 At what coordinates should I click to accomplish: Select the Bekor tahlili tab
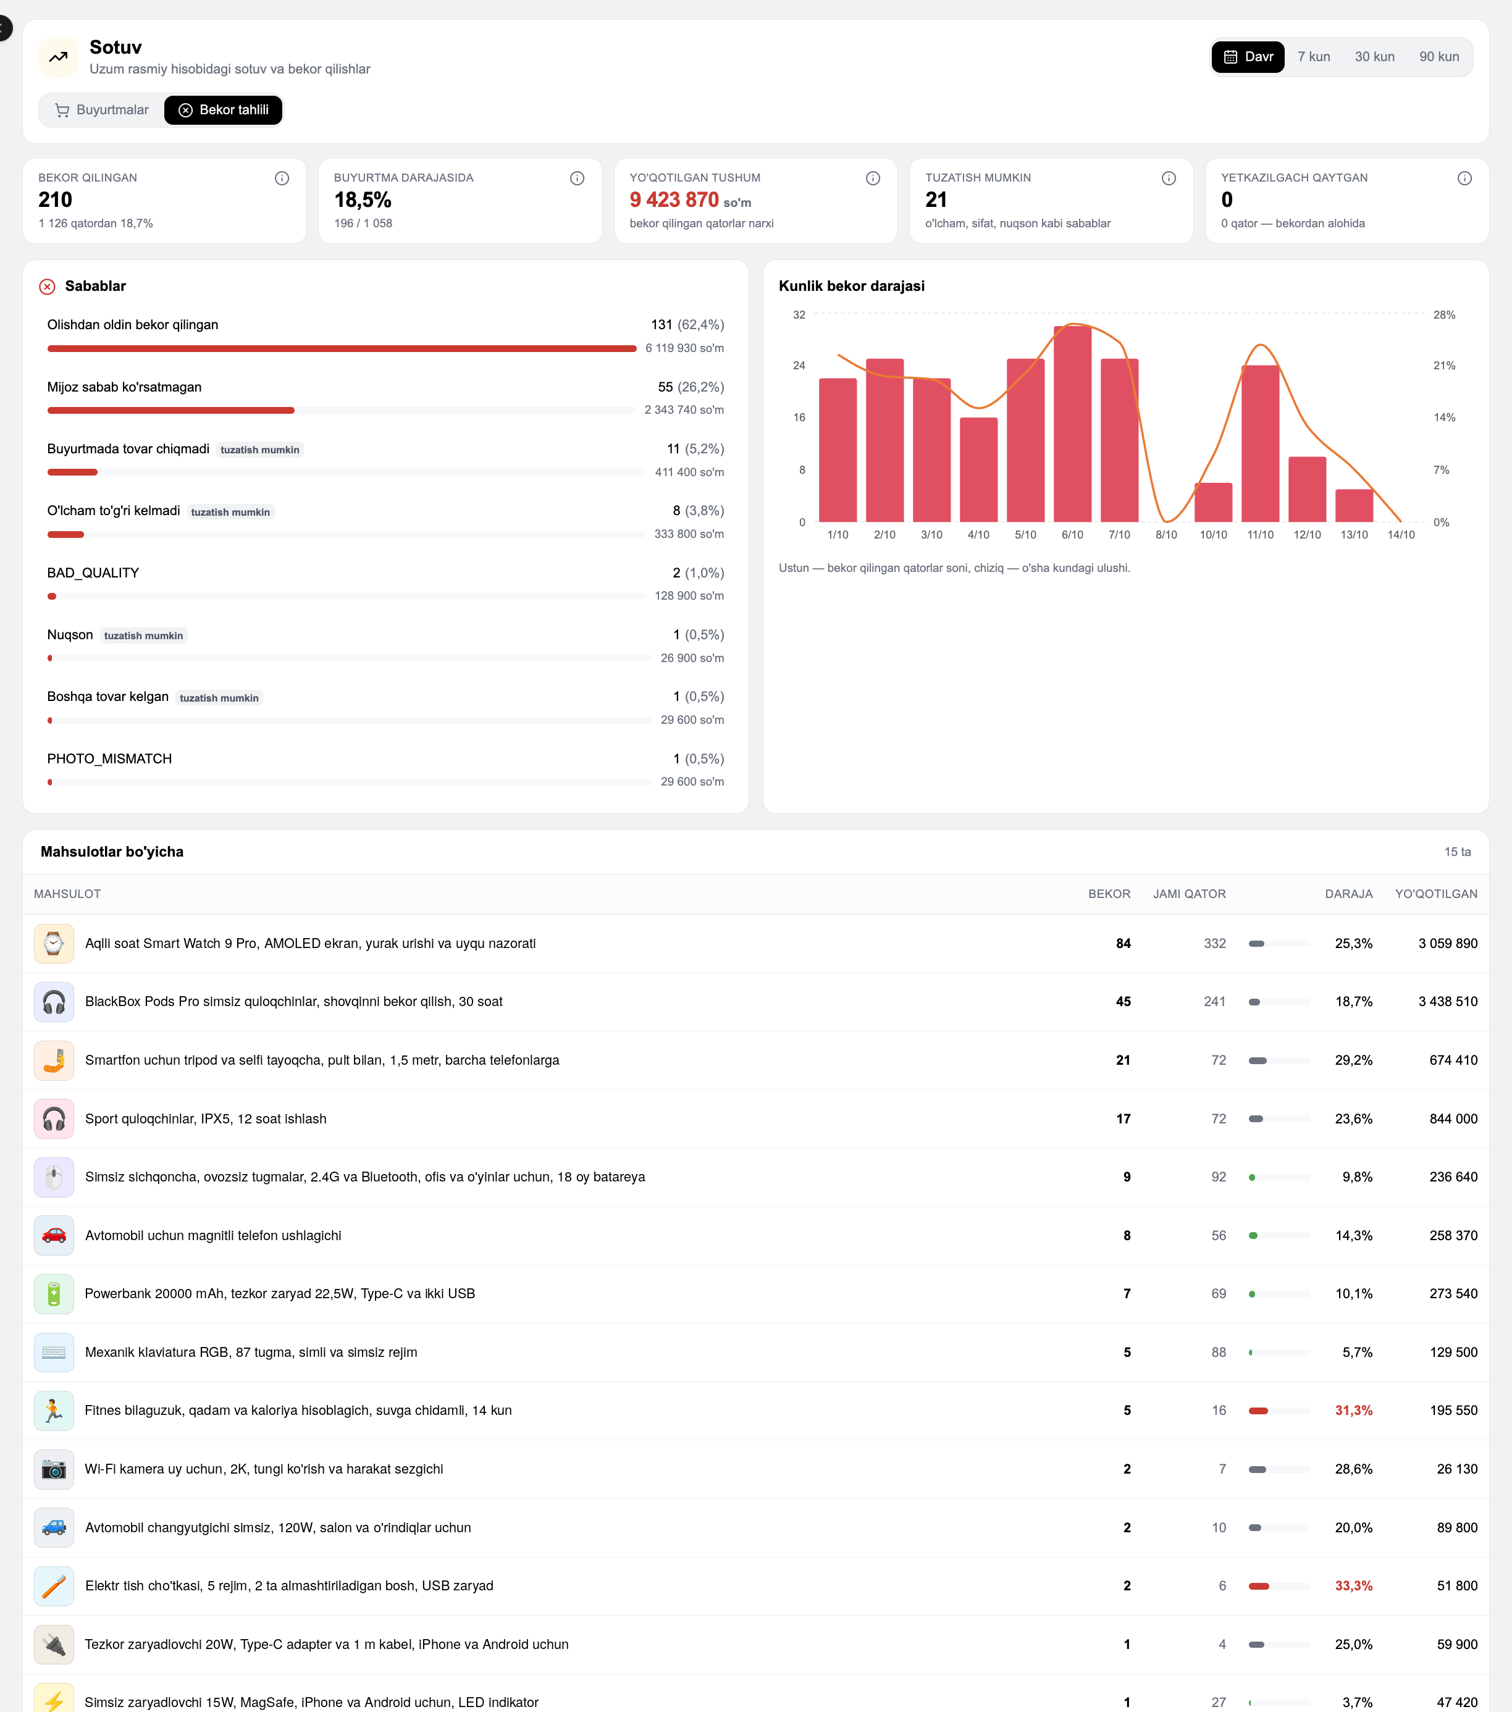click(x=223, y=110)
